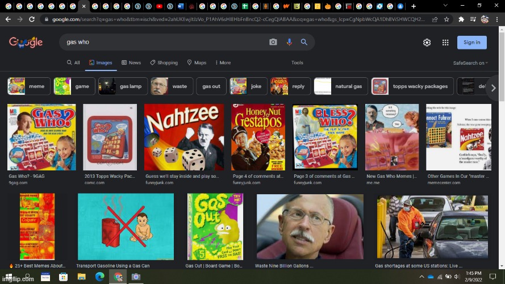
Task: Open the Google apps grid
Action: pos(445,43)
